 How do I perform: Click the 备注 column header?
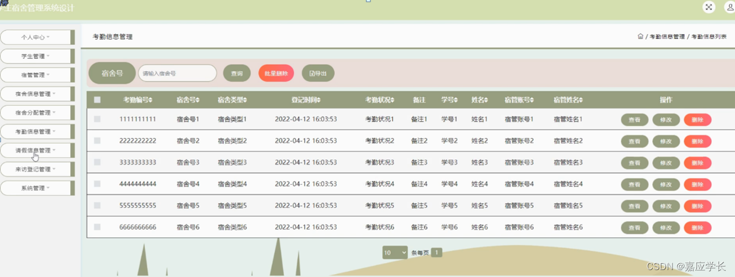(419, 100)
